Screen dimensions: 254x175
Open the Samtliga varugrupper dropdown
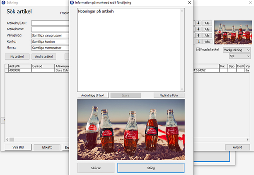(x=50, y=35)
